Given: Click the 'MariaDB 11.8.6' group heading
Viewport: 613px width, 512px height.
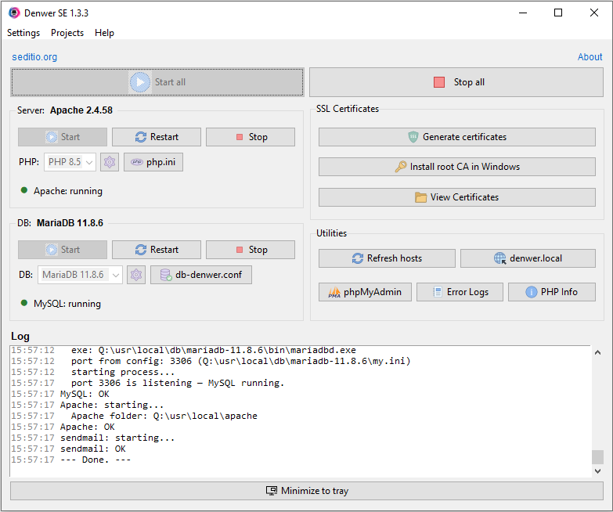Looking at the screenshot, I should pyautogui.click(x=70, y=223).
